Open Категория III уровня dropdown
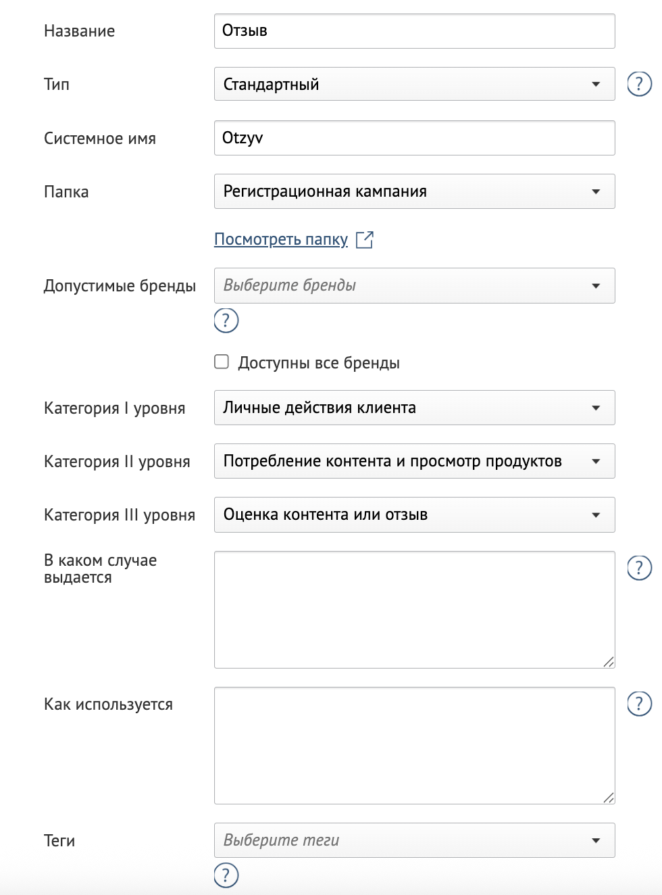 click(415, 514)
